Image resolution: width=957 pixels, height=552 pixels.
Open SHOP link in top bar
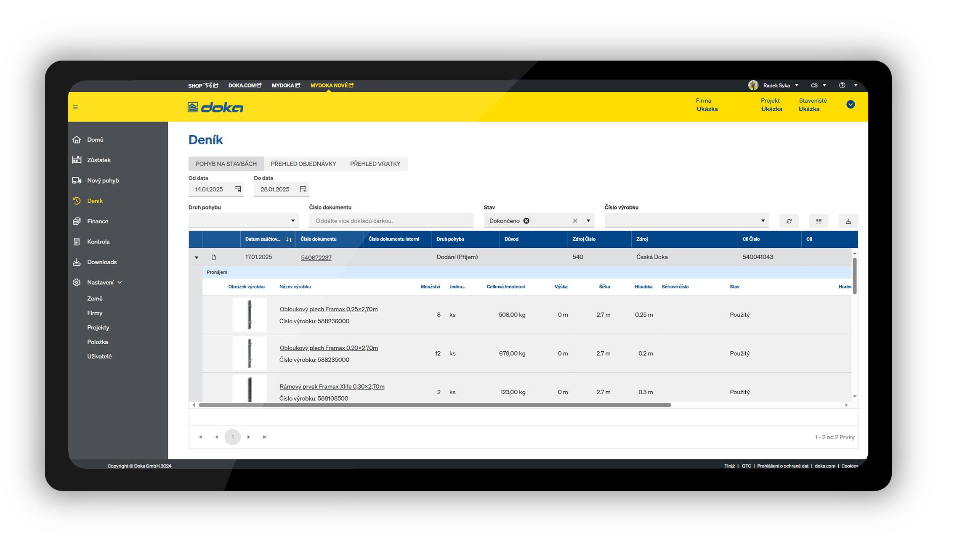pyautogui.click(x=203, y=85)
